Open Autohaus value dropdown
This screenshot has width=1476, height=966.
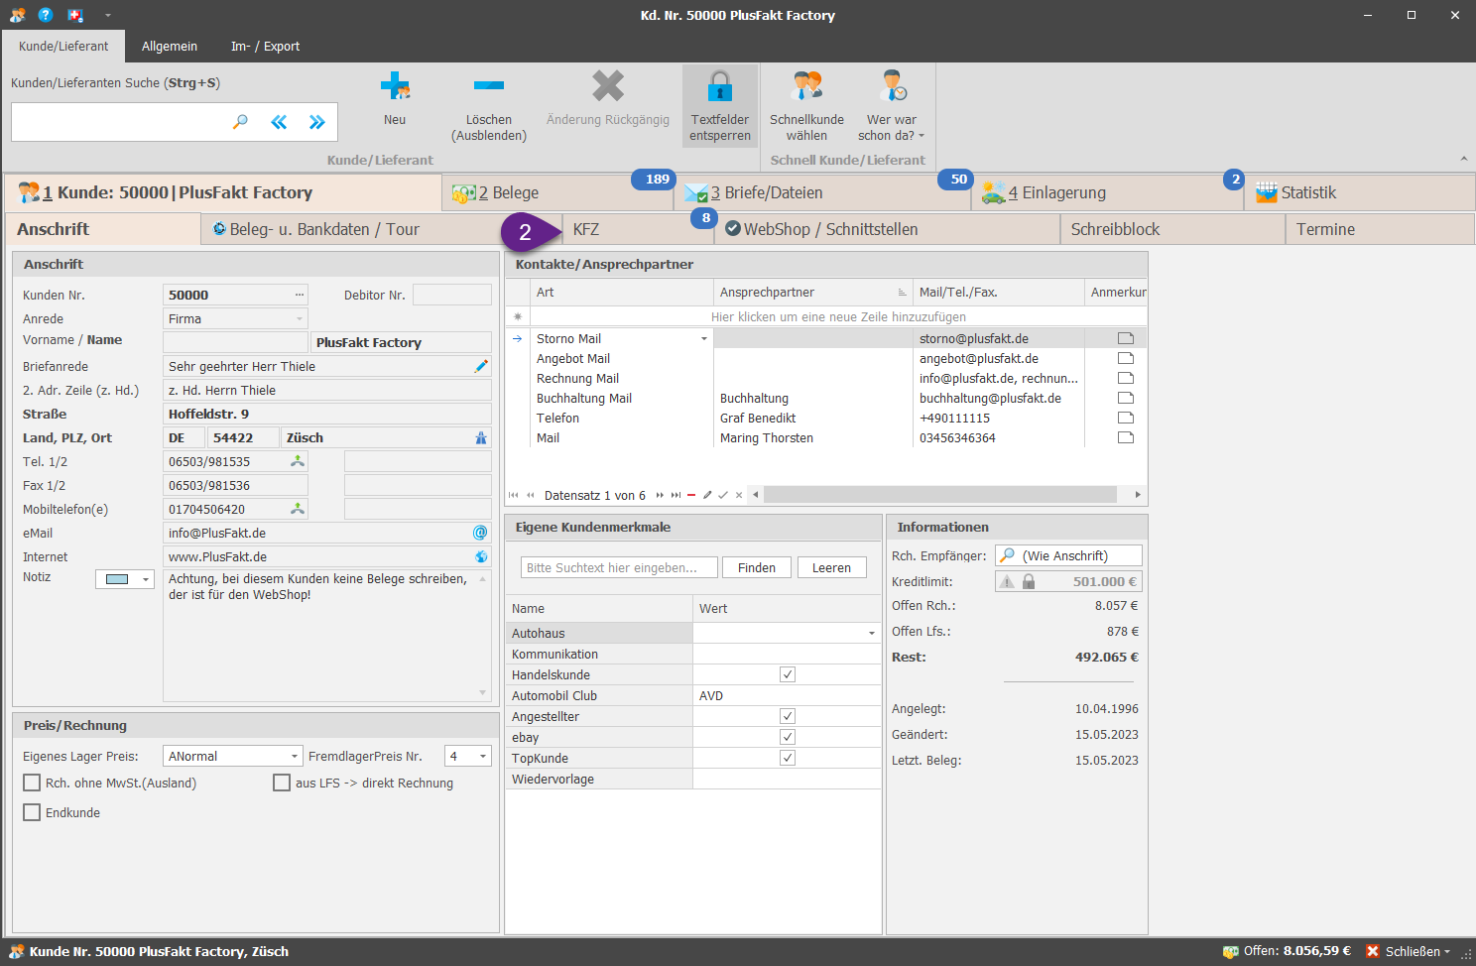[872, 633]
